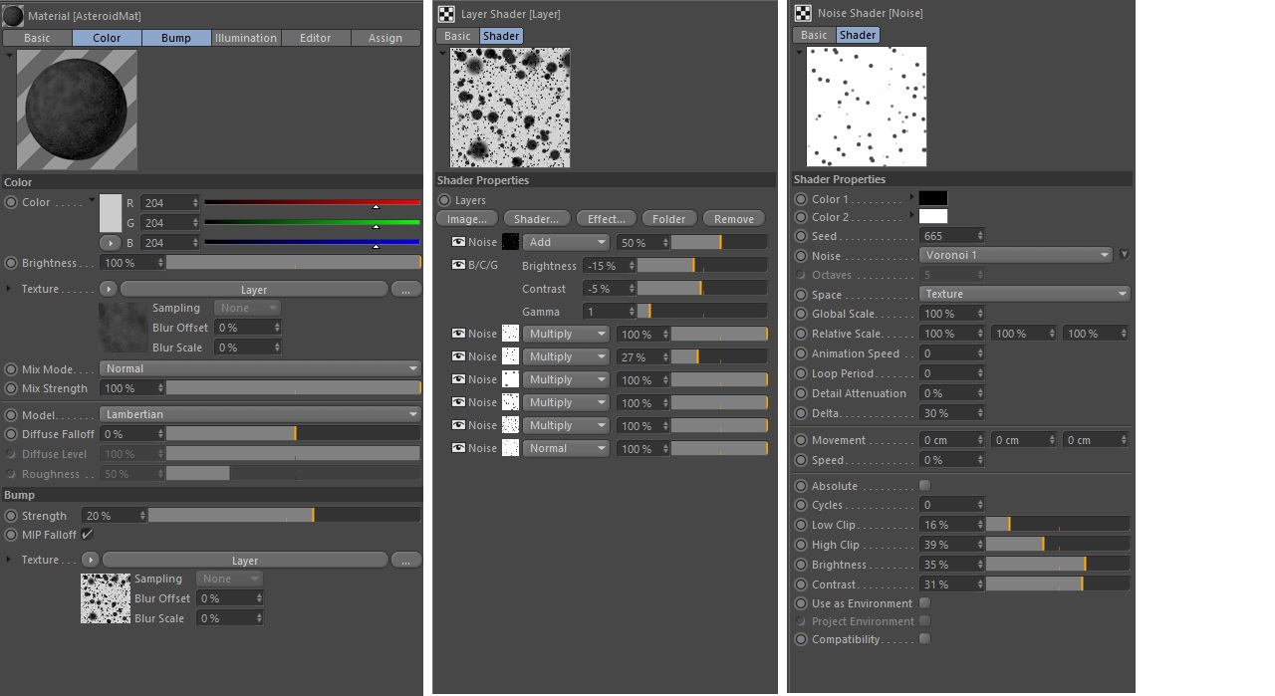Disable the MIP Falloff checkbox
The height and width of the screenshot is (696, 1275).
coord(87,535)
